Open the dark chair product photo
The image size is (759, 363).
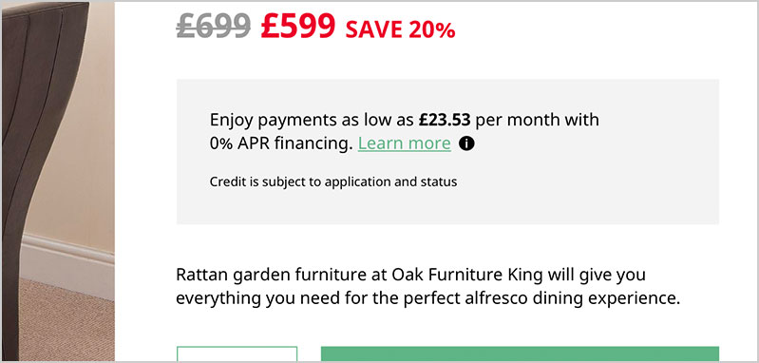58,181
